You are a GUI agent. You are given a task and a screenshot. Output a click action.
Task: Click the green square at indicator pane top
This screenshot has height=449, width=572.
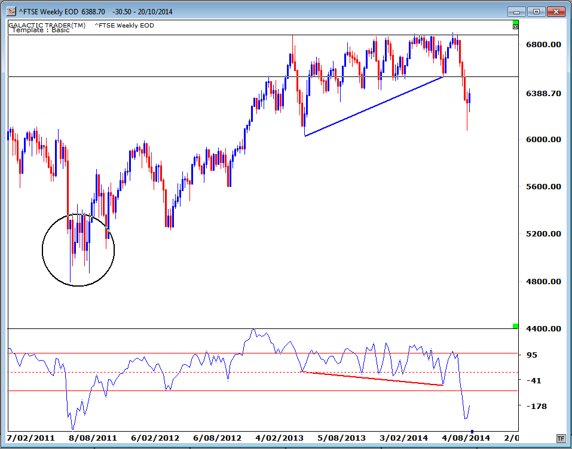pyautogui.click(x=515, y=326)
